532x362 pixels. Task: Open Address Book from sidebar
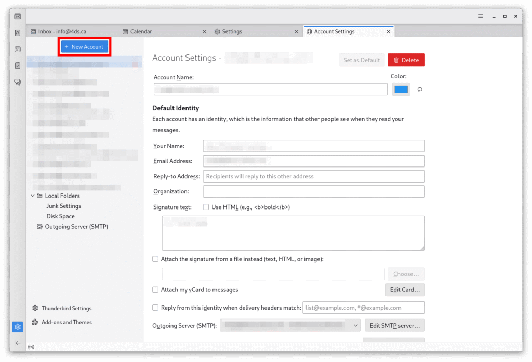18,33
